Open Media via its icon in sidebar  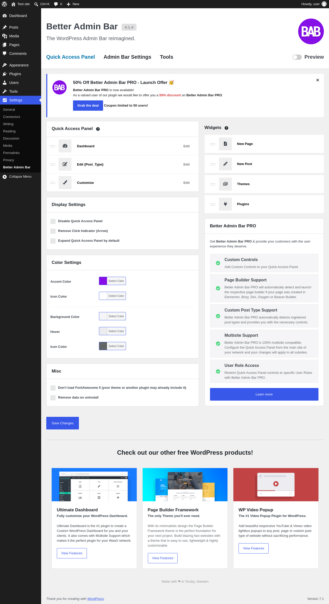pos(5,36)
